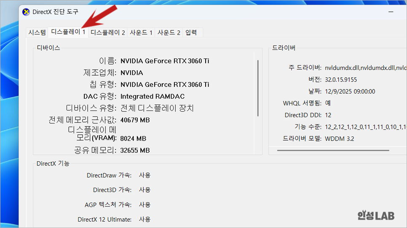Select device name NVIDIA GeForce RTX 3060 Ti
Viewport: 407px width, 228px height.
(x=165, y=61)
